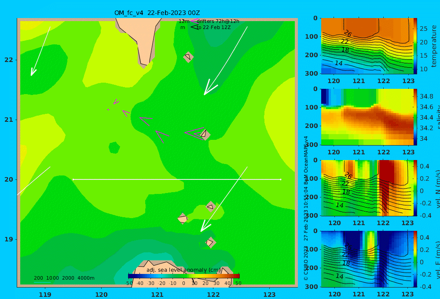Click the plot title OM_fc_v4 22-Feb-2023 00Z
The width and height of the screenshot is (440, 299).
pyautogui.click(x=157, y=13)
